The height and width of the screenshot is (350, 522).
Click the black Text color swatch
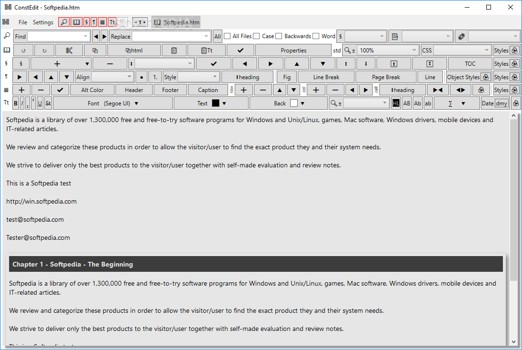click(x=215, y=103)
